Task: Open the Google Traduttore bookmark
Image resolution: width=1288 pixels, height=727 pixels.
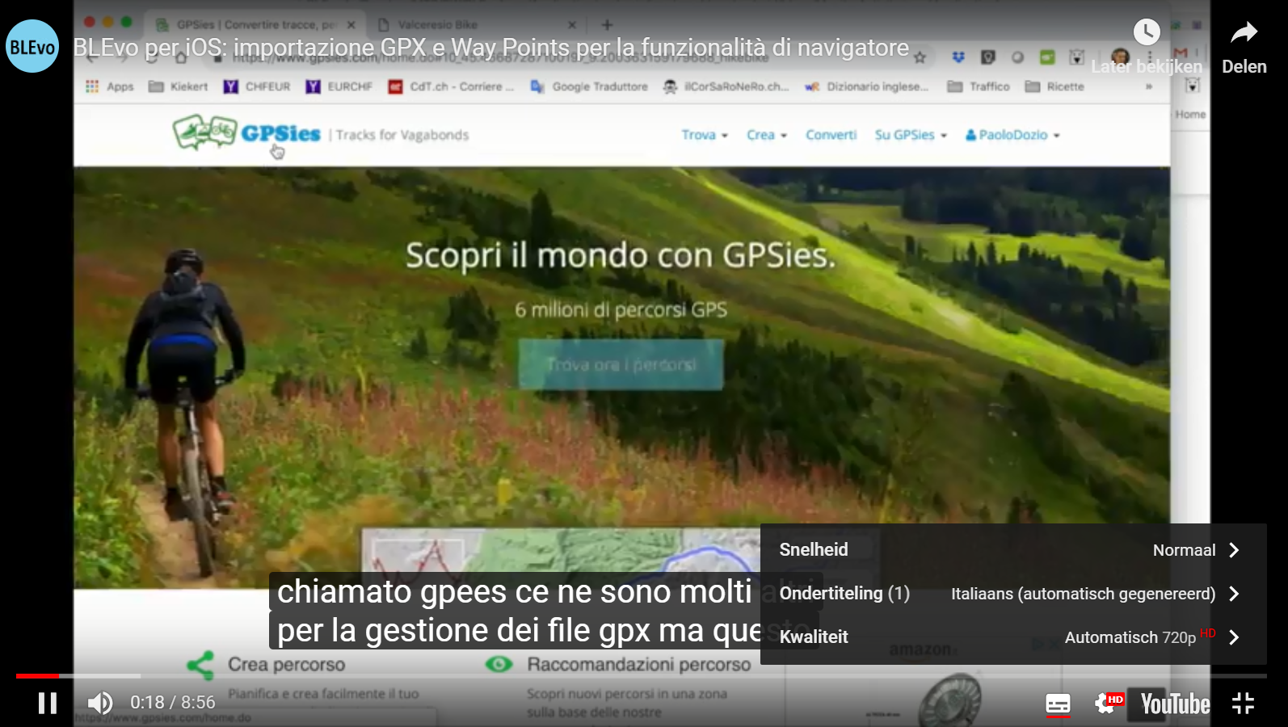Action: [589, 86]
